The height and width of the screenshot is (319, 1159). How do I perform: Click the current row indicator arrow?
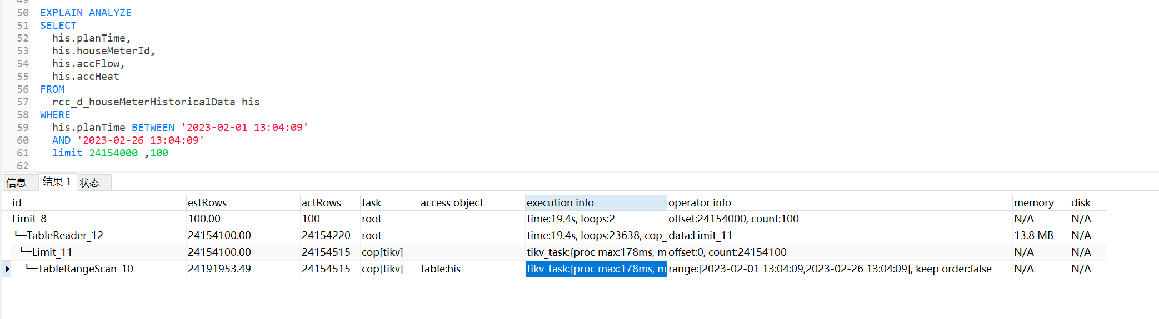click(x=7, y=269)
